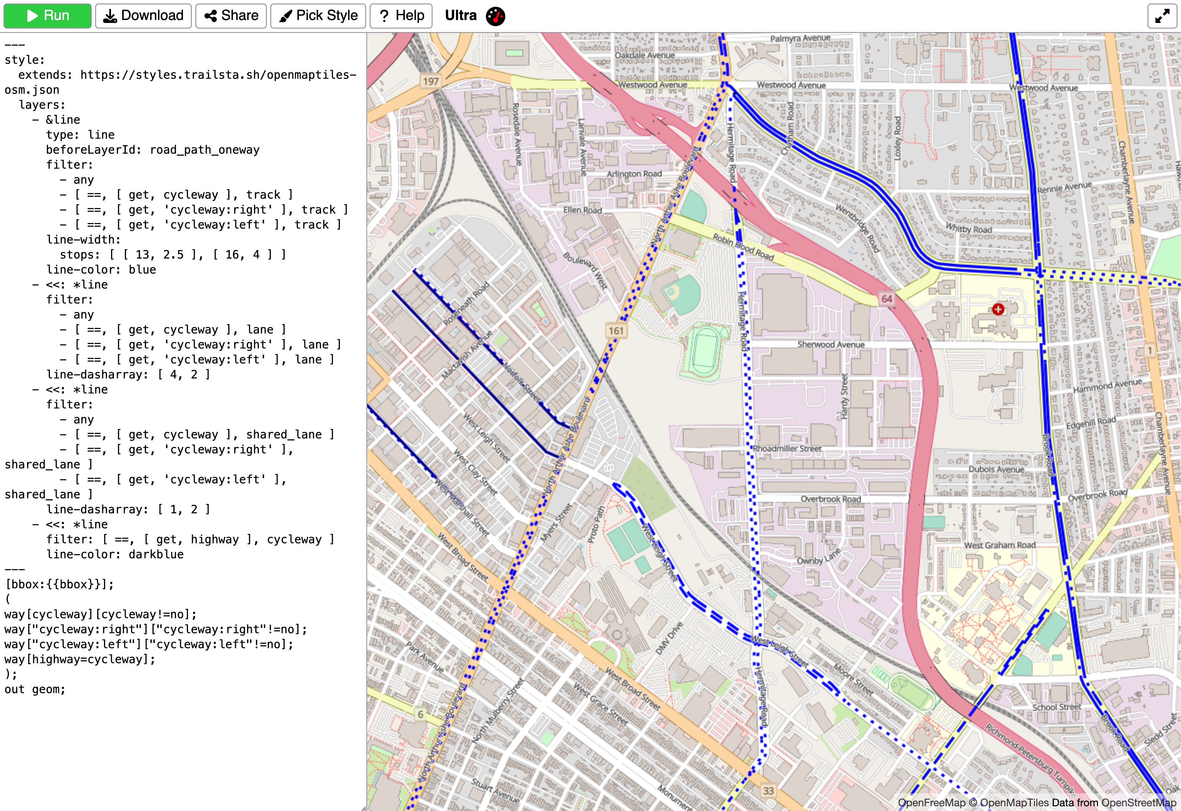Click the Ultra red gauge logo icon
The image size is (1181, 811).
pos(495,16)
